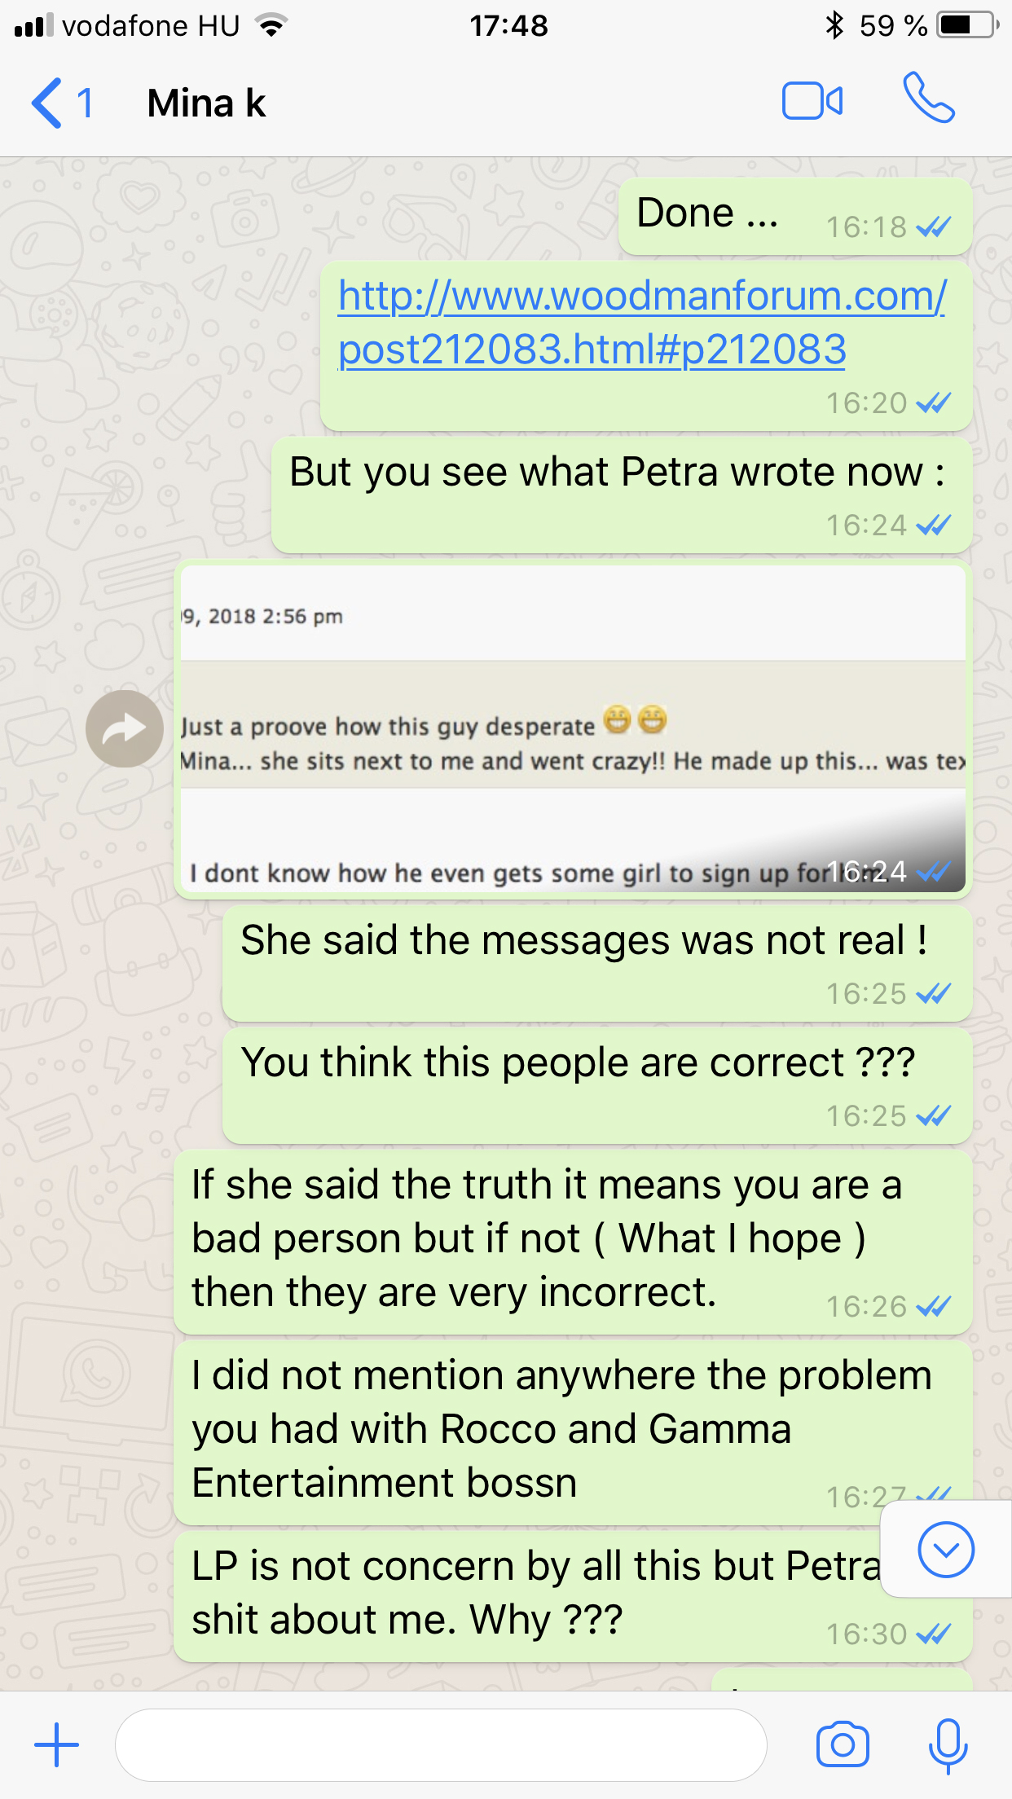The height and width of the screenshot is (1799, 1012).
Task: Tap the voice call phone icon
Action: (928, 98)
